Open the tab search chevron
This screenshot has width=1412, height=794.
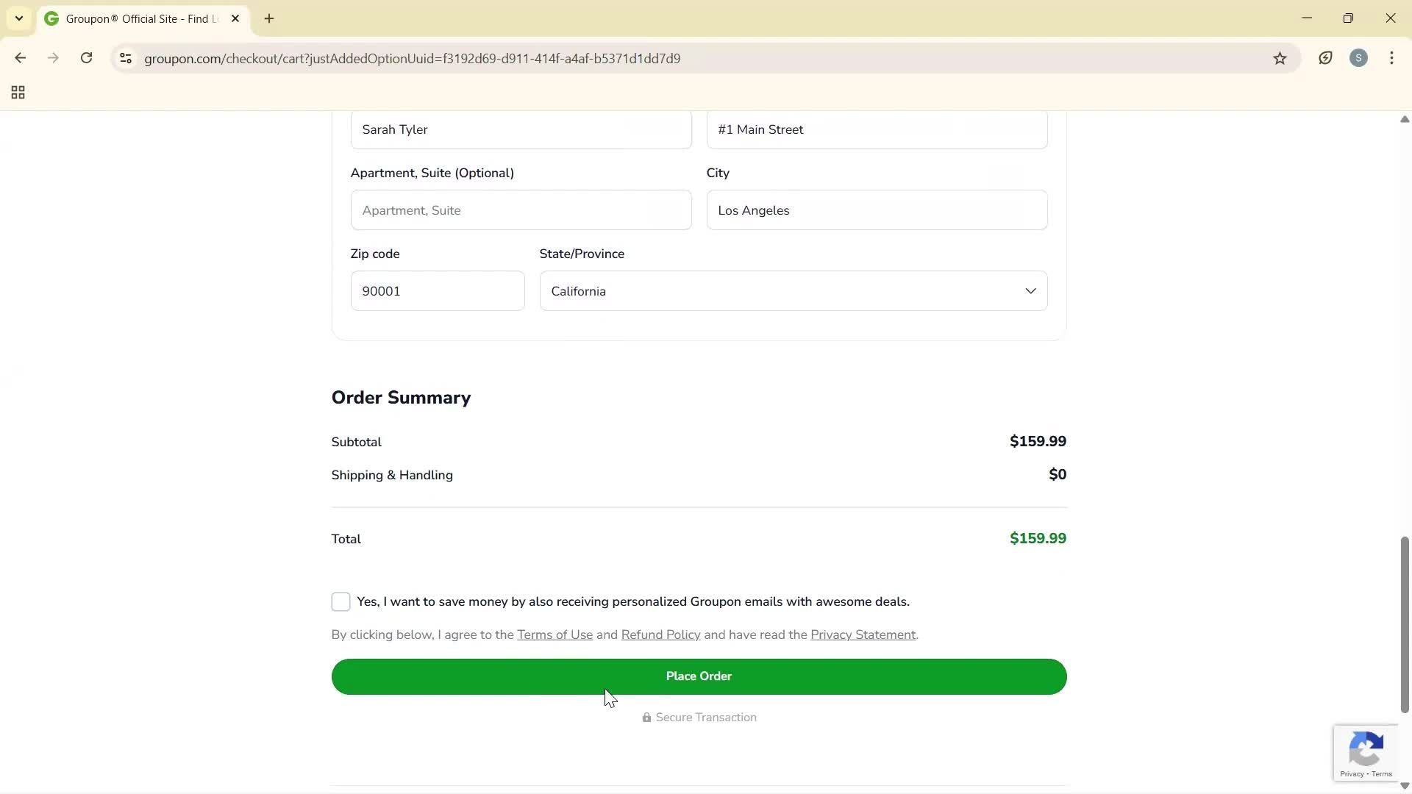tap(18, 18)
